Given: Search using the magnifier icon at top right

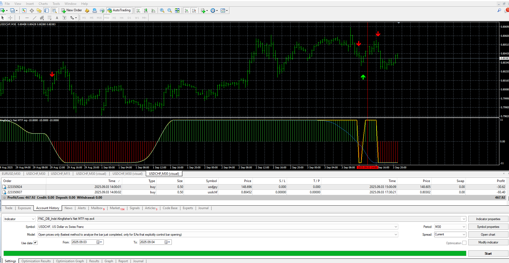Looking at the screenshot, I should click(x=499, y=10).
